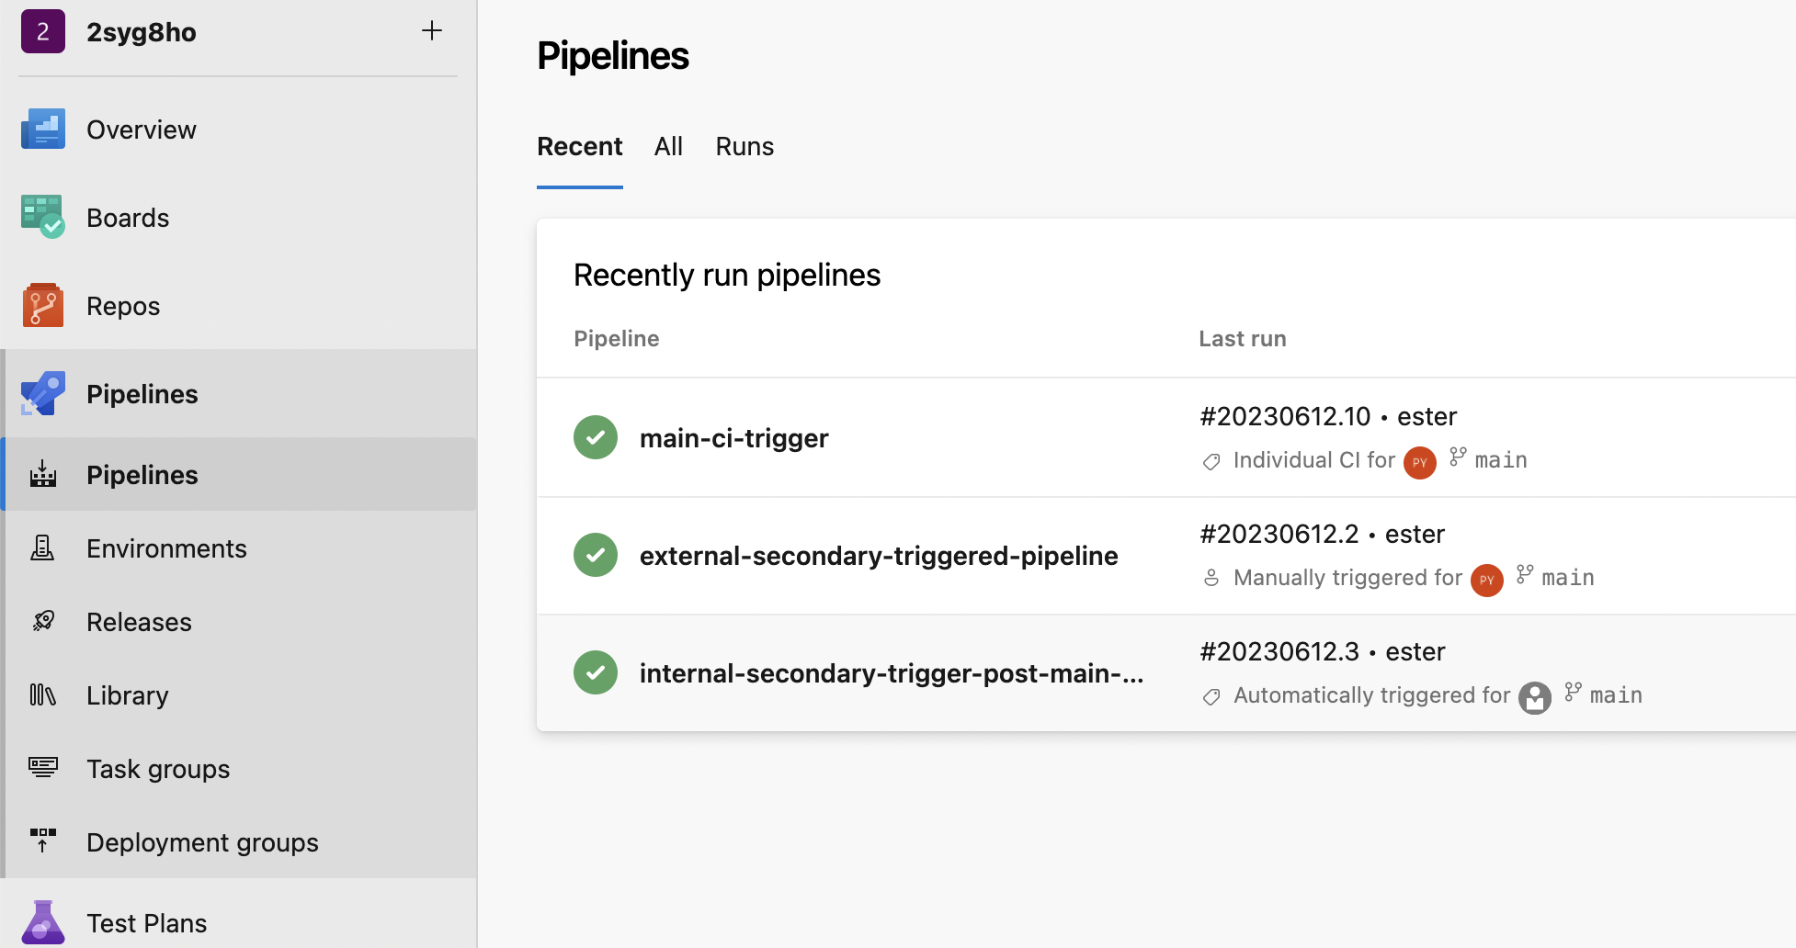Viewport: 1796px width, 948px height.
Task: Open Releases from the sidebar
Action: click(x=139, y=621)
